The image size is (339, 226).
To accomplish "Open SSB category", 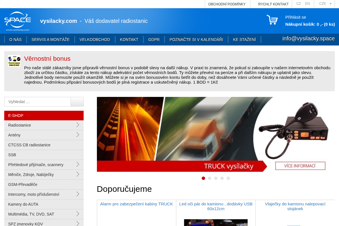I will pyautogui.click(x=44, y=155).
